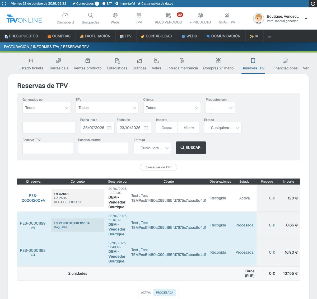Open the CONTABILIDAD menu
This screenshot has height=299, width=317.
click(x=157, y=36)
